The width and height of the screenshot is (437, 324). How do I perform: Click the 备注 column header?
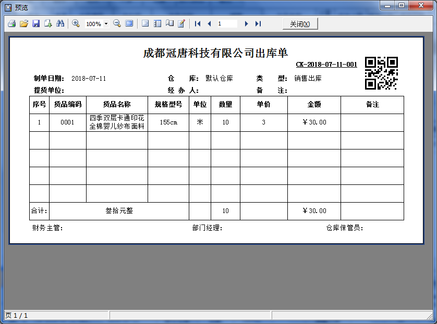372,104
